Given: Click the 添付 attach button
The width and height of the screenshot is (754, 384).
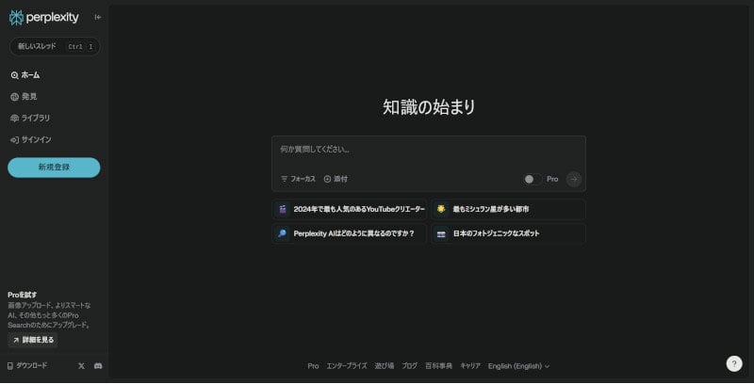Looking at the screenshot, I should (x=336, y=179).
